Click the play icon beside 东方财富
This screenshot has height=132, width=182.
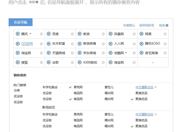tap(49, 43)
